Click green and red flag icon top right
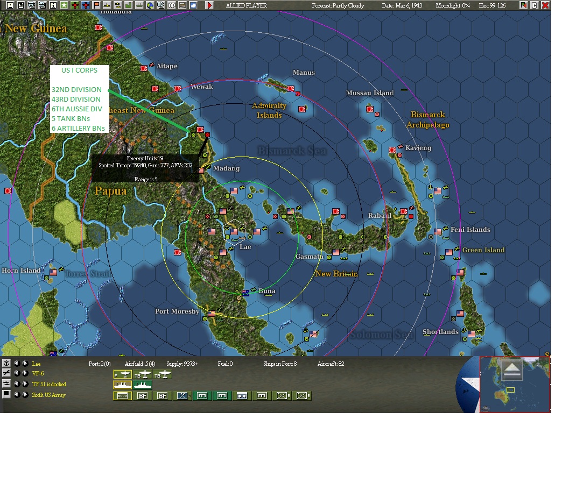 [523, 5]
